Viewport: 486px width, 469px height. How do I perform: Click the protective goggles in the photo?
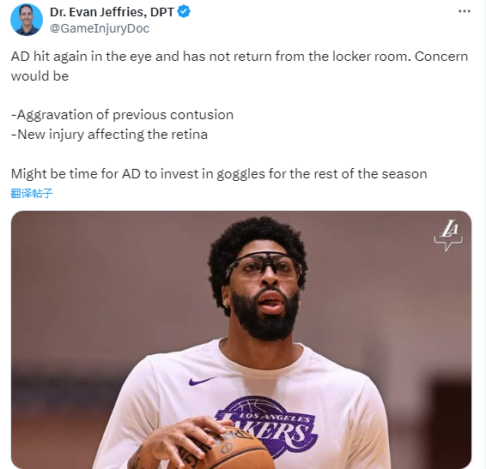pyautogui.click(x=263, y=267)
